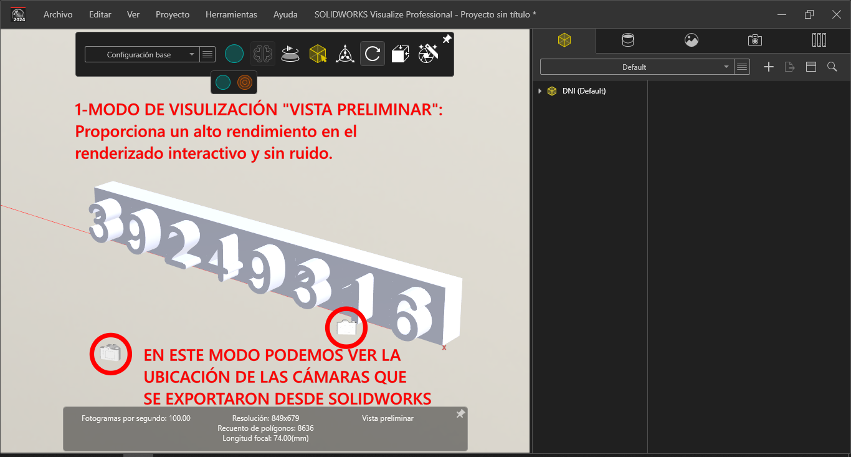Toggle the toolbar pin at top right

447,39
